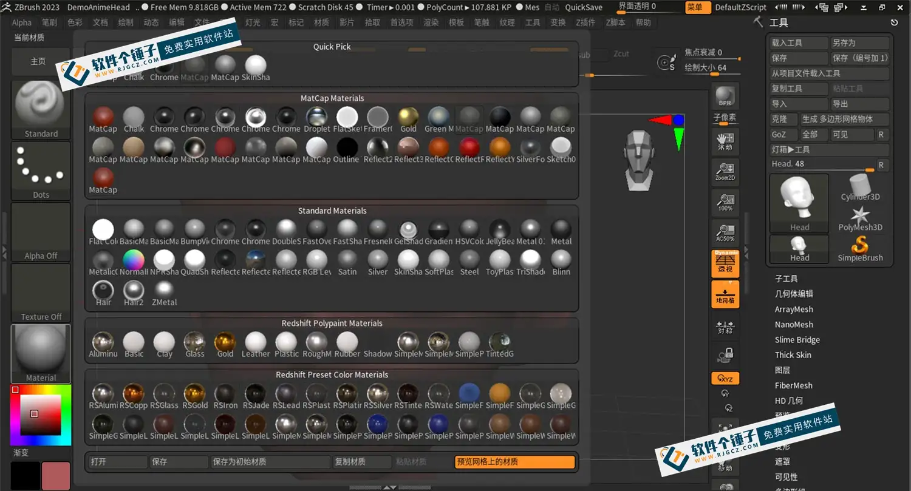Click the Standard brush thumbnail
Screen dimensions: 911x491
click(x=41, y=109)
